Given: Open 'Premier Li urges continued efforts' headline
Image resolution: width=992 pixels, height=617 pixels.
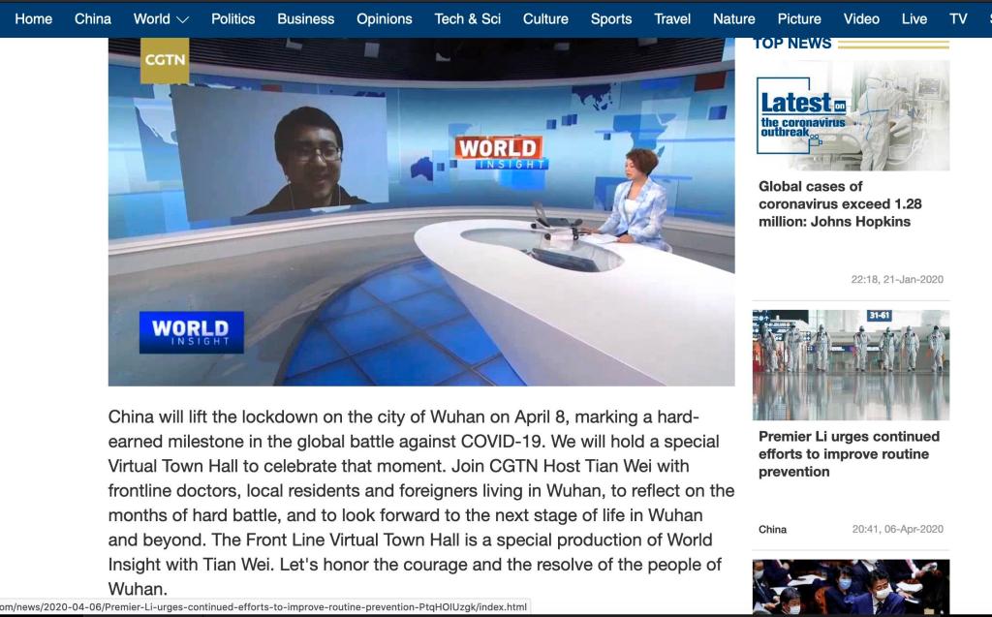Looking at the screenshot, I should 849,453.
